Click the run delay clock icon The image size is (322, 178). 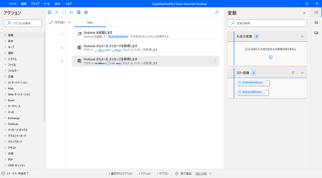click(x=176, y=174)
